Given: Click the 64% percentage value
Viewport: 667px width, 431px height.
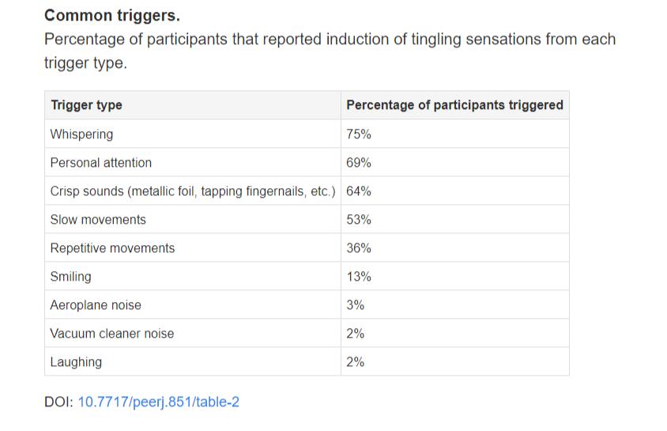Looking at the screenshot, I should [x=359, y=191].
